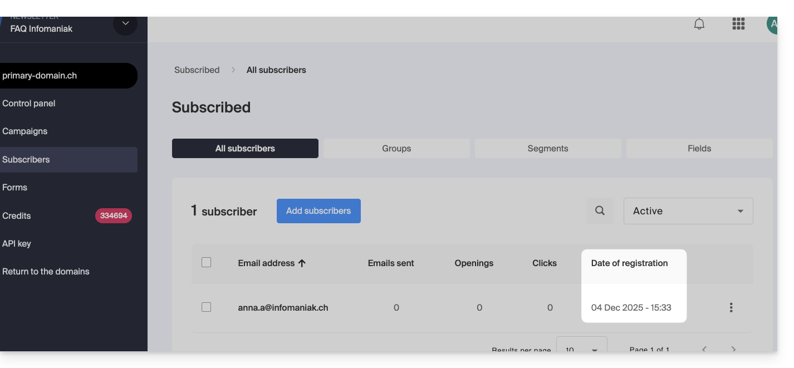Sort by Email address arrow
This screenshot has width=794, height=368.
coord(302,263)
